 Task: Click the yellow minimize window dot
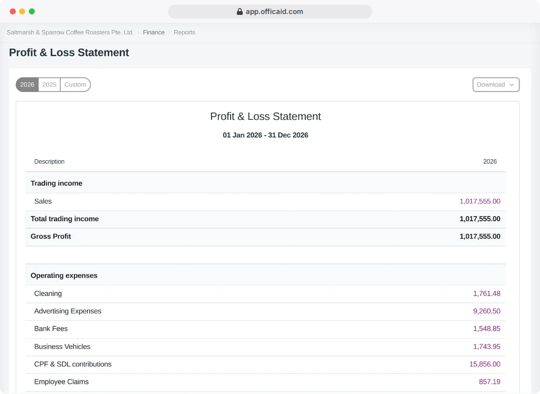point(22,11)
